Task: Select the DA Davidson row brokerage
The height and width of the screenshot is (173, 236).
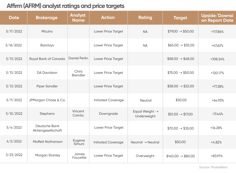Action: tap(47, 73)
